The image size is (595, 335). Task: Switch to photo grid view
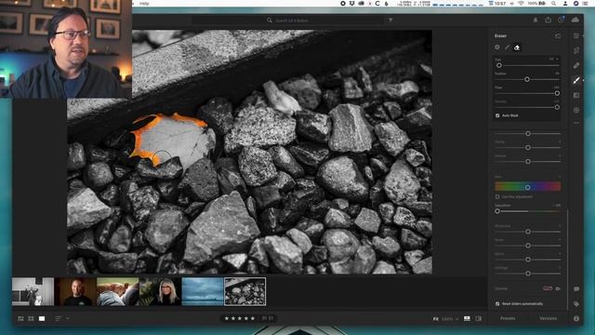pos(20,318)
